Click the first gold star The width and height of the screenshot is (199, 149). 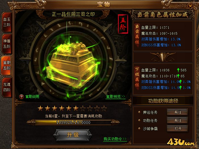[40, 108]
